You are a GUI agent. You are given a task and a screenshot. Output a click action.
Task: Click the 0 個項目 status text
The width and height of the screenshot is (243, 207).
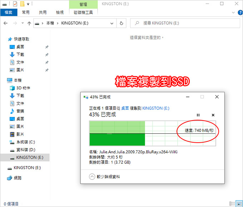pyautogui.click(x=11, y=204)
